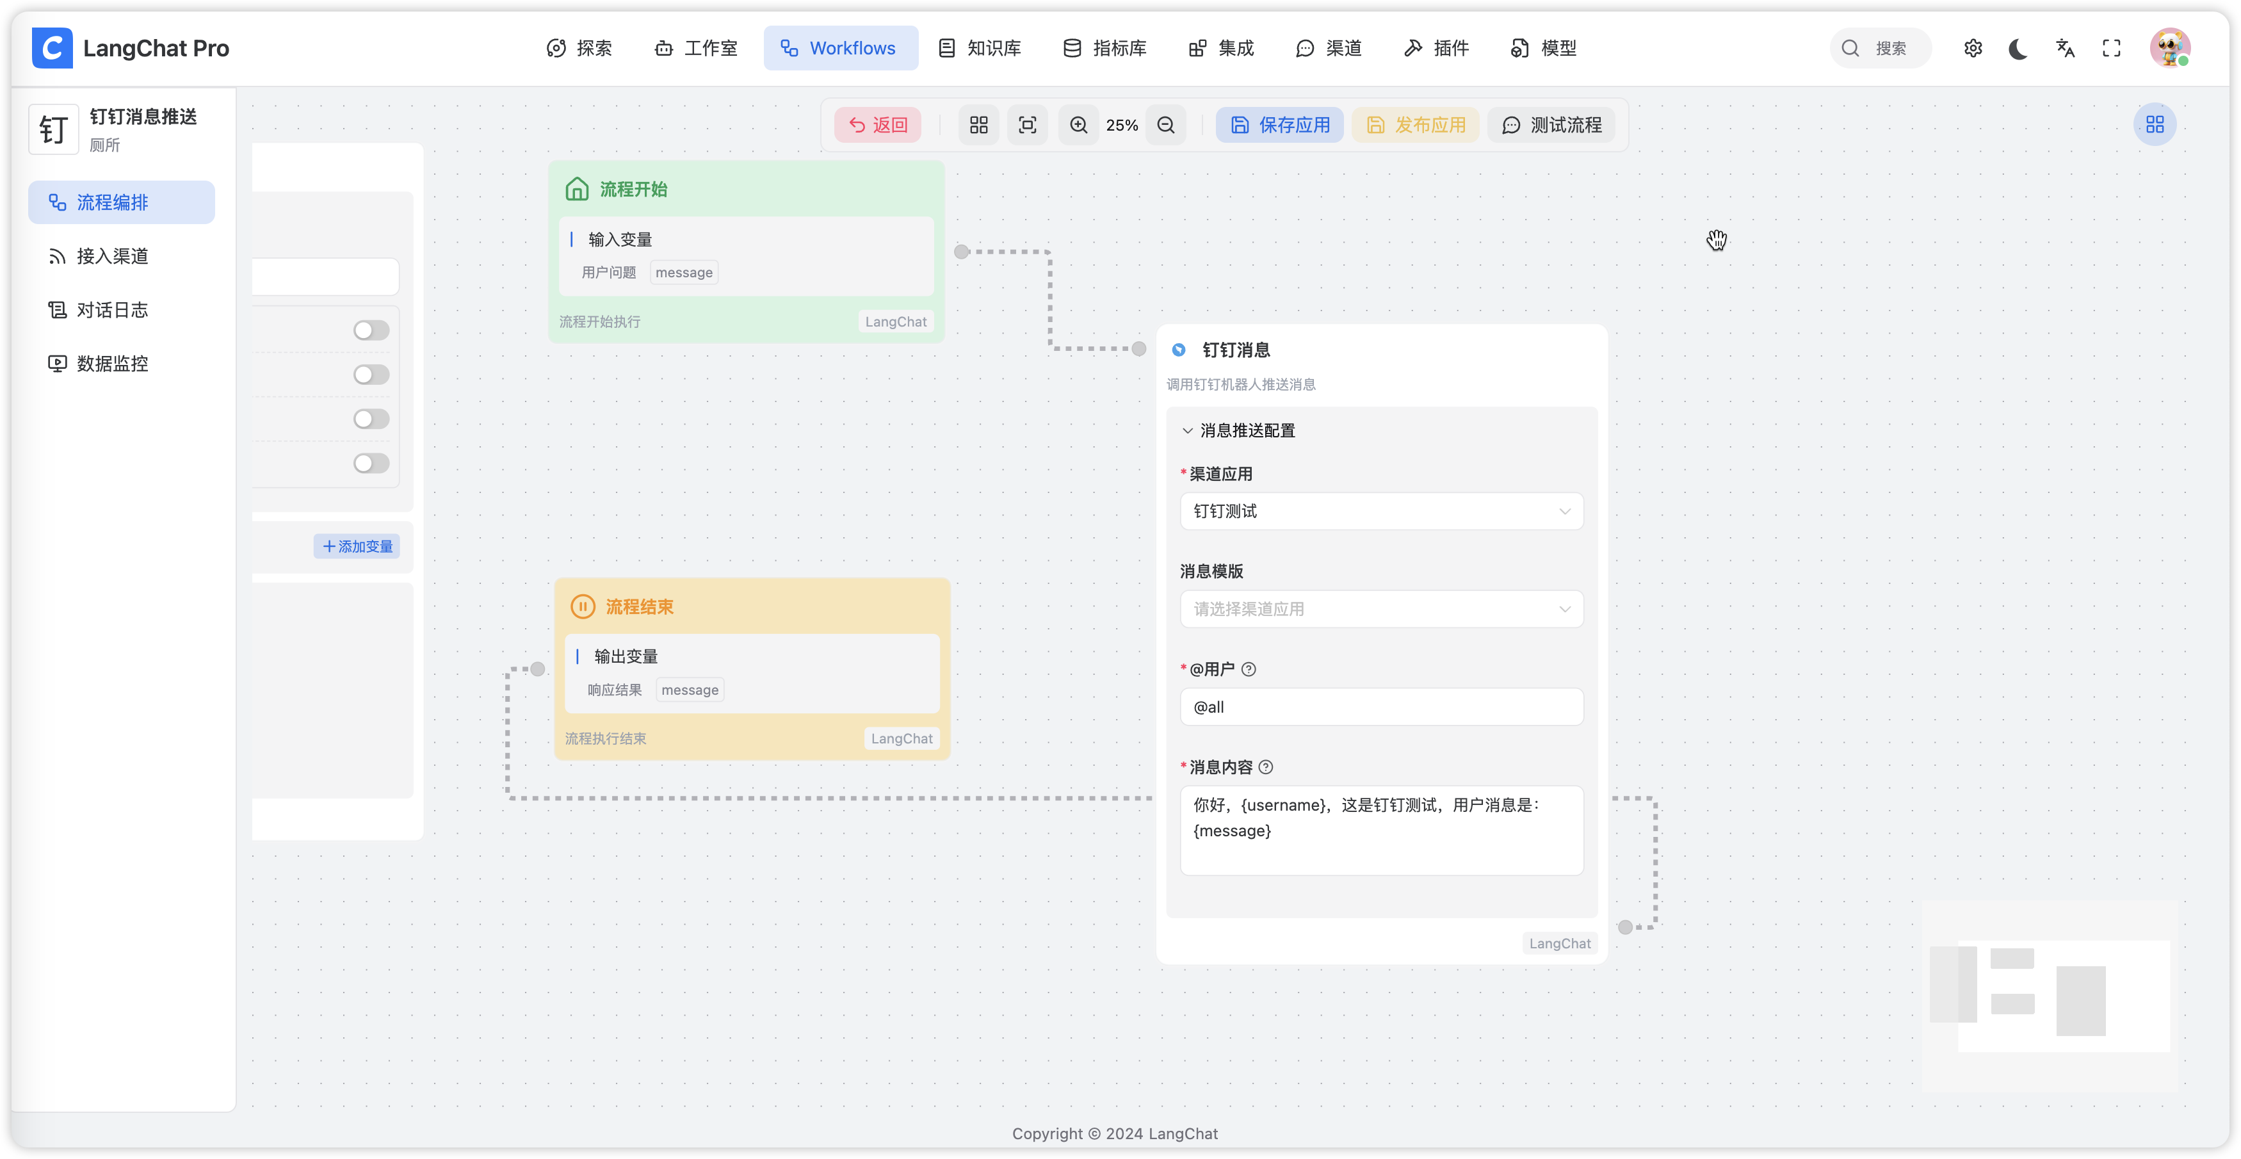Click the fit-to-screen canvas icon
The image size is (2241, 1159).
click(1028, 126)
